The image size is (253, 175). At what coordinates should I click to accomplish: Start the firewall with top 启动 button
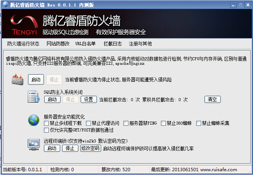[36, 80]
